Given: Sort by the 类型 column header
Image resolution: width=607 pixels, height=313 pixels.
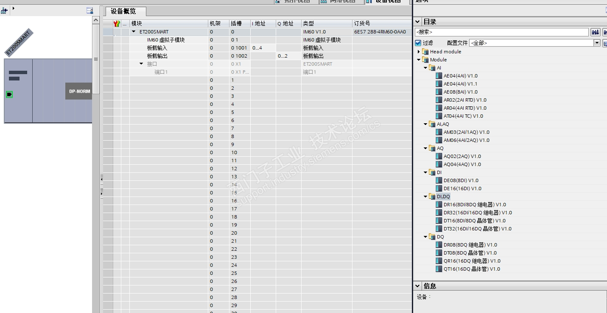Looking at the screenshot, I should [327, 24].
